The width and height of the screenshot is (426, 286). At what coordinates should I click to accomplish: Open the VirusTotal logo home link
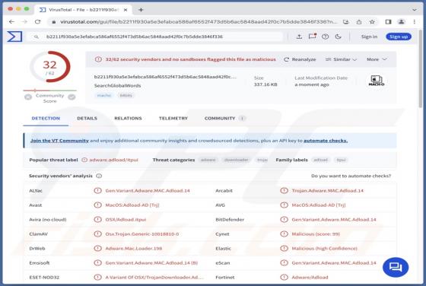pyautogui.click(x=14, y=37)
